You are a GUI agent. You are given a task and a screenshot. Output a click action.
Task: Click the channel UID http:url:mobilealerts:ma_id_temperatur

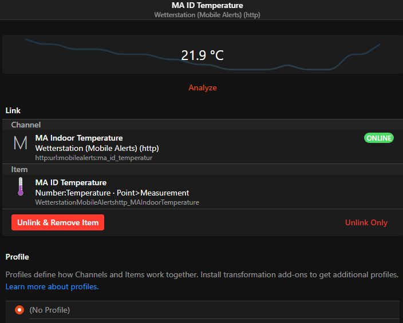tap(94, 158)
